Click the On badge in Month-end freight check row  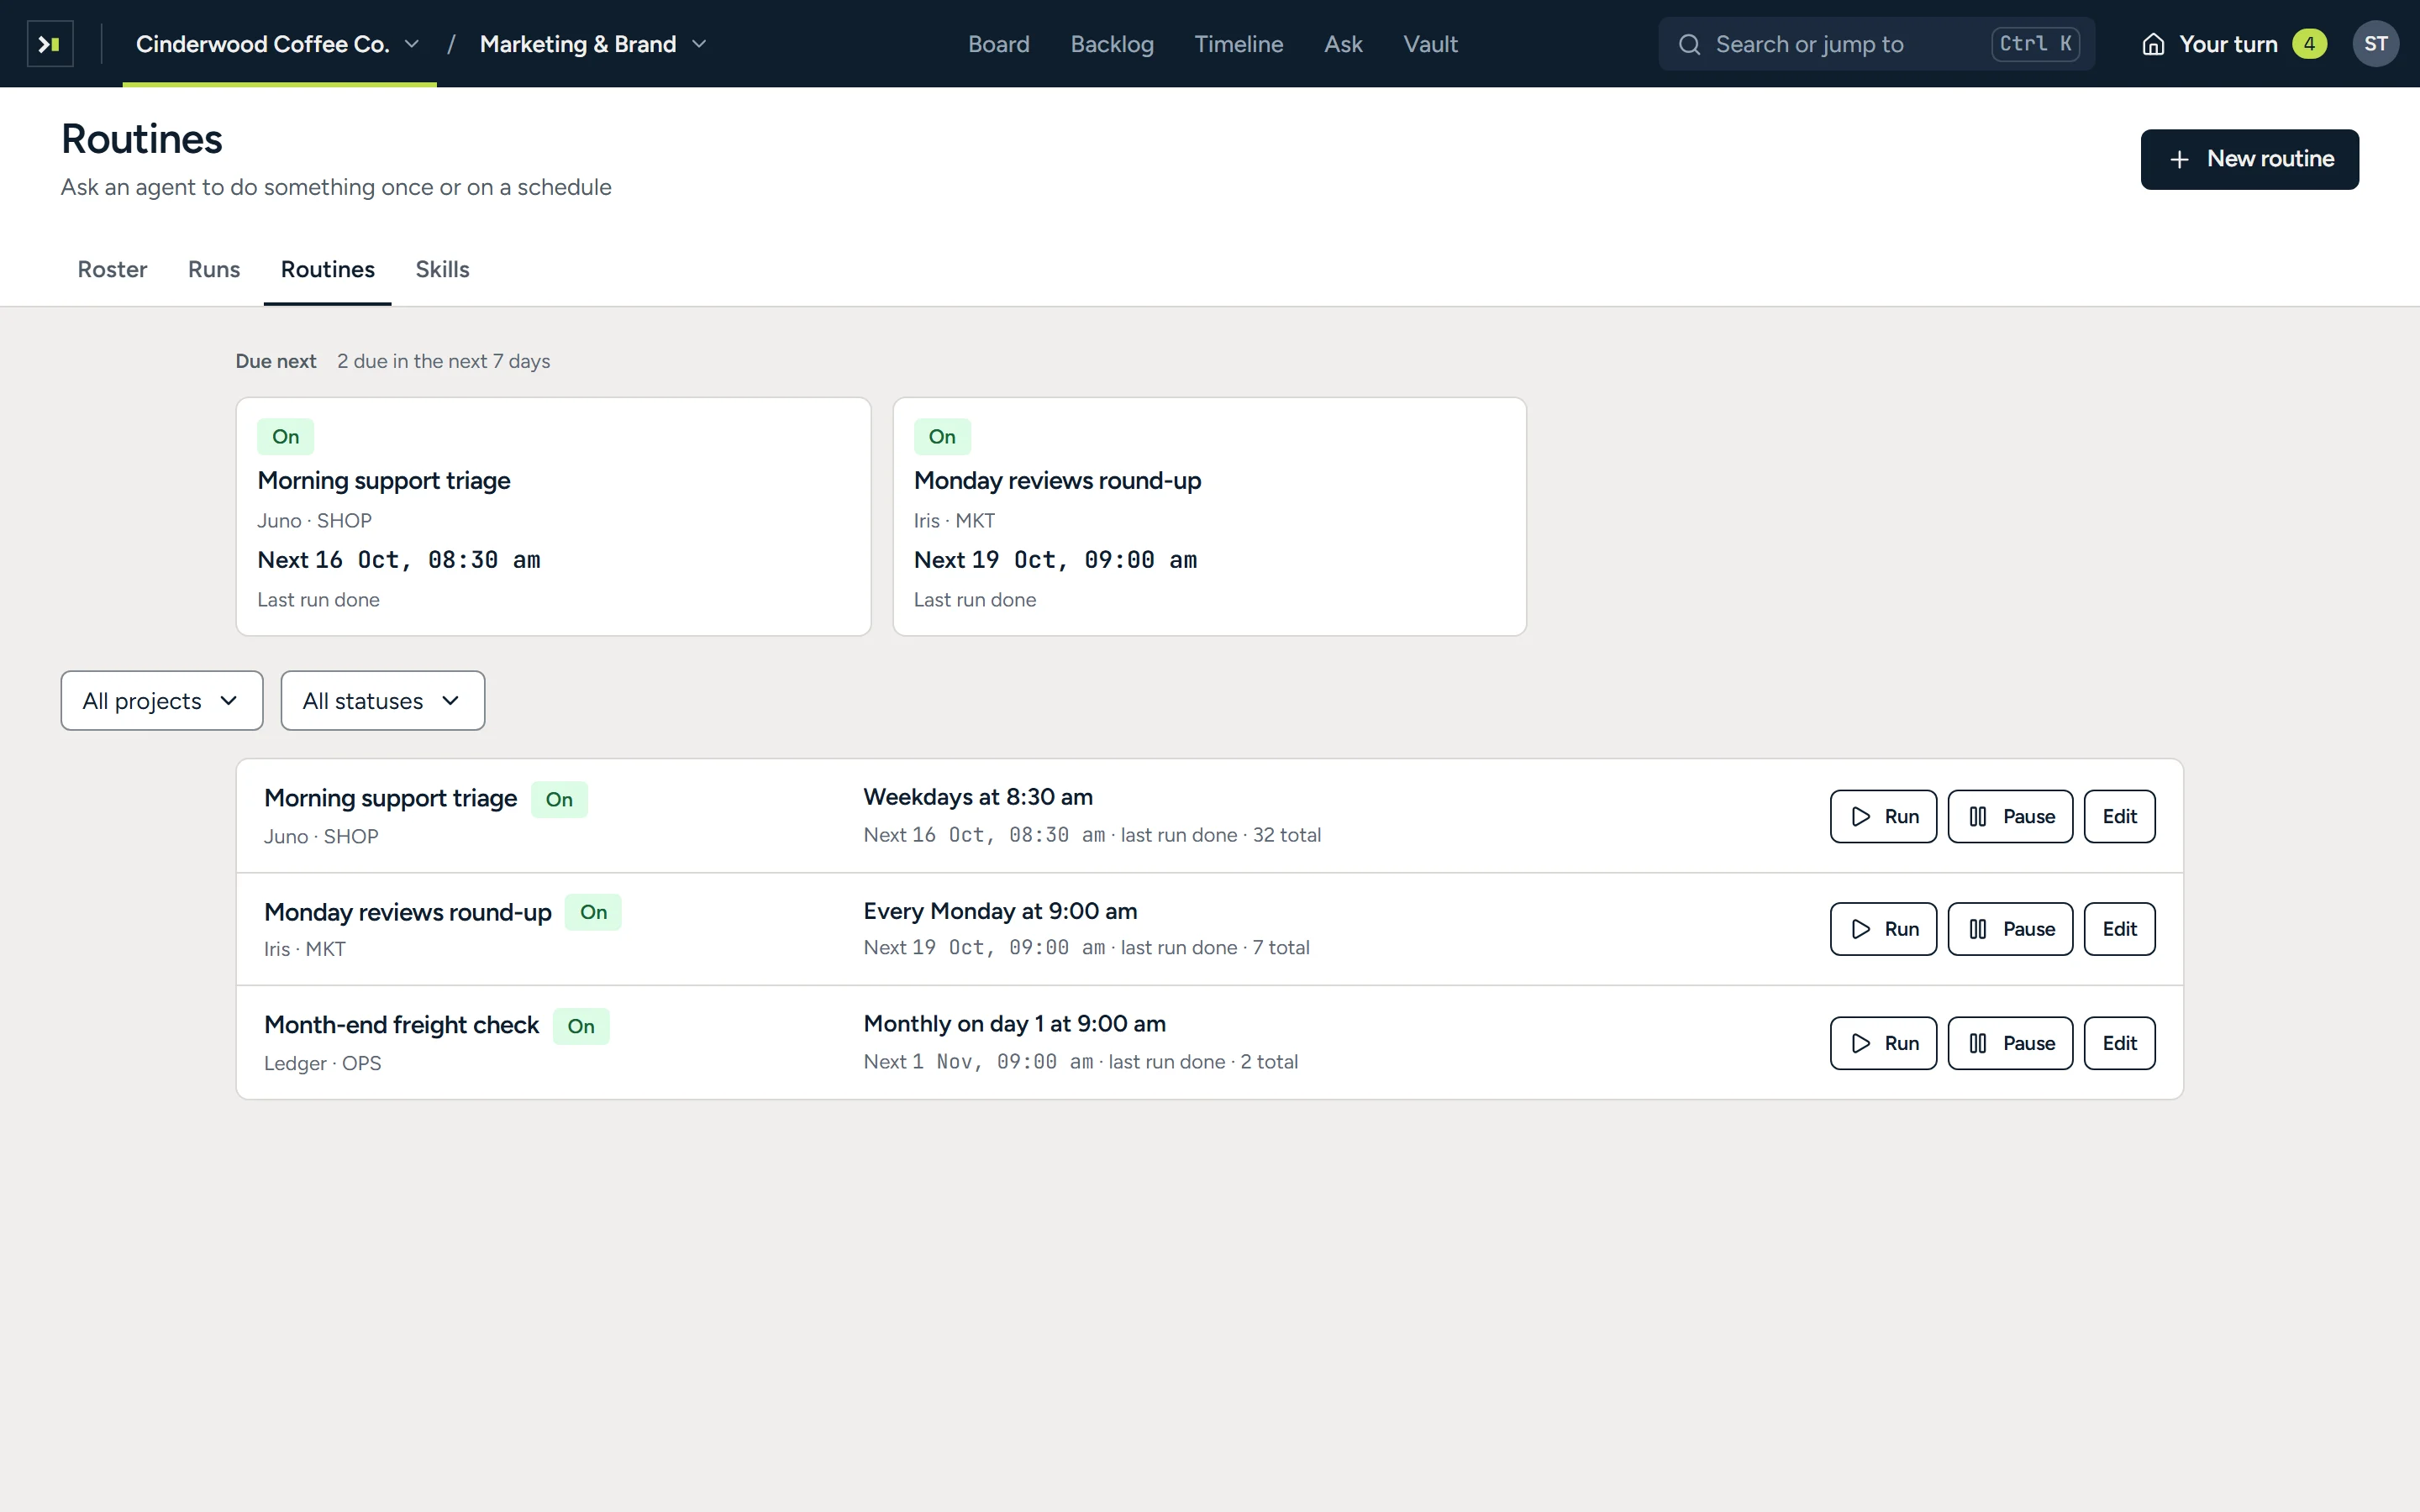point(581,1026)
